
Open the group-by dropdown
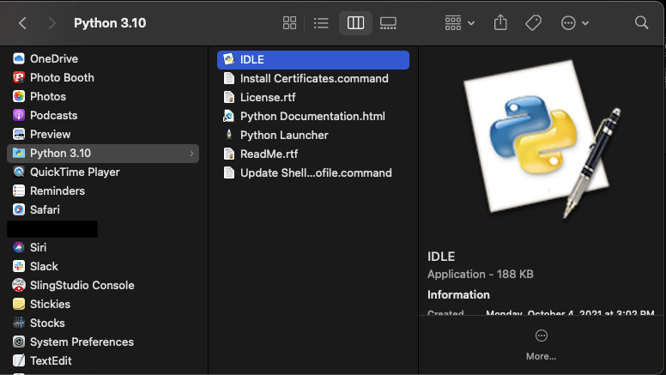[459, 23]
